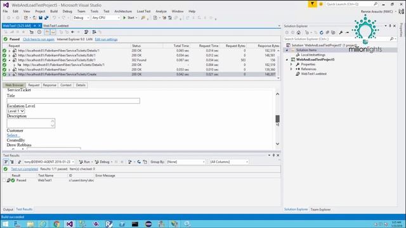Toggle auto-hide pin on Test Results panel
The height and width of the screenshot is (228, 406).
coord(273,155)
